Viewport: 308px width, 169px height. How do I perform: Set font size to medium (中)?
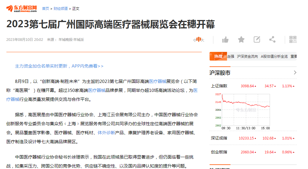(199, 40)
